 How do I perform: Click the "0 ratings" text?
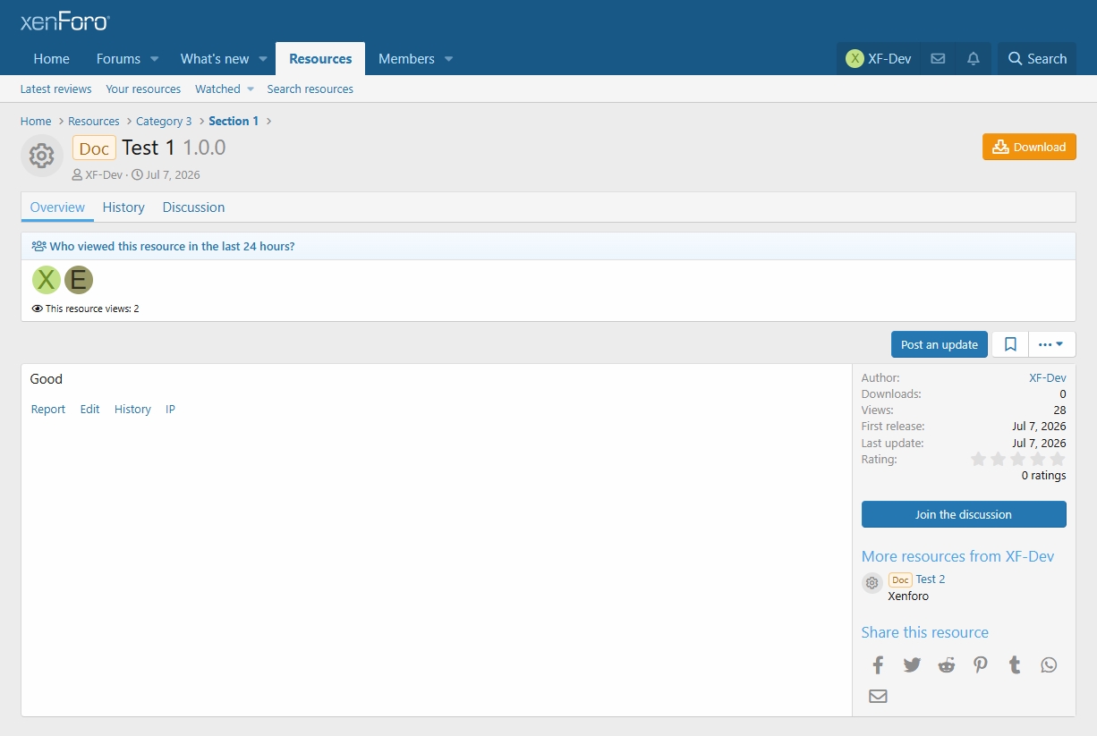pos(1043,476)
